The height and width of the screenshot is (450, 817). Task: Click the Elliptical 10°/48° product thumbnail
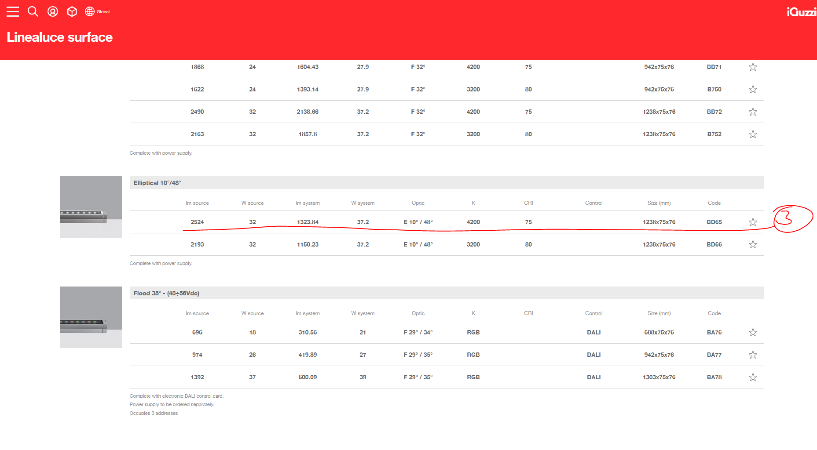[x=91, y=207]
